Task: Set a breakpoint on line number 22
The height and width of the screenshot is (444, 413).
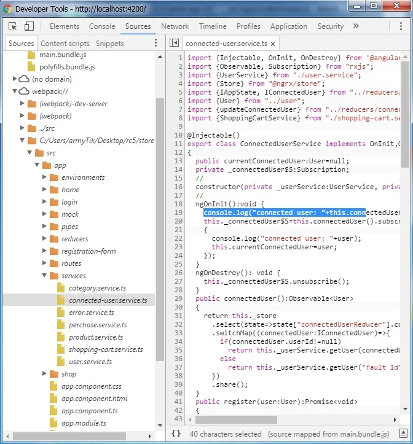Action: click(178, 238)
